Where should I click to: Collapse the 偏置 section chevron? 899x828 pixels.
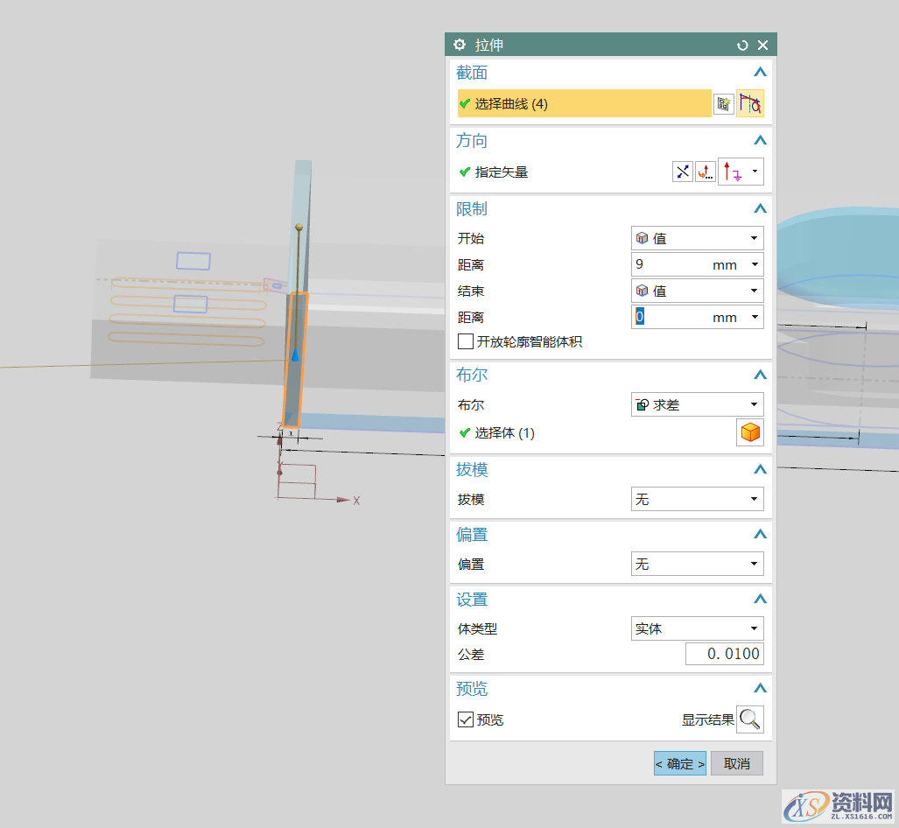pyautogui.click(x=760, y=534)
